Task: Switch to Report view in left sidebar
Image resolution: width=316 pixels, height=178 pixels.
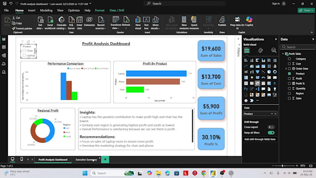Action: 4,39
